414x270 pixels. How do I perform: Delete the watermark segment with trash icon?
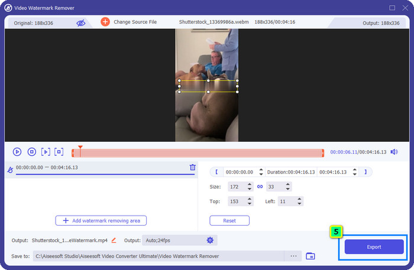point(192,167)
